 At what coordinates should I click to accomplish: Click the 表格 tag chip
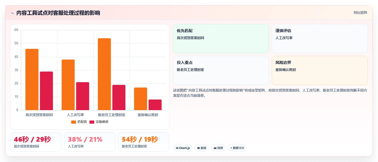[x=202, y=148]
